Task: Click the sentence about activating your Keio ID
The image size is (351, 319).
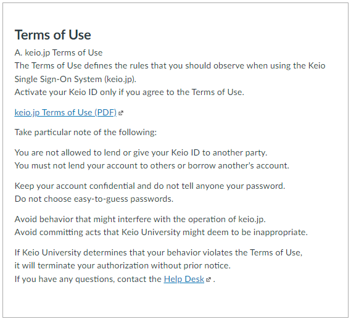Action: [129, 92]
